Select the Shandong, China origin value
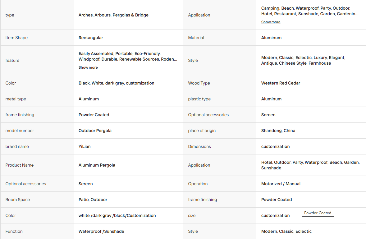366x239 pixels. [278, 131]
